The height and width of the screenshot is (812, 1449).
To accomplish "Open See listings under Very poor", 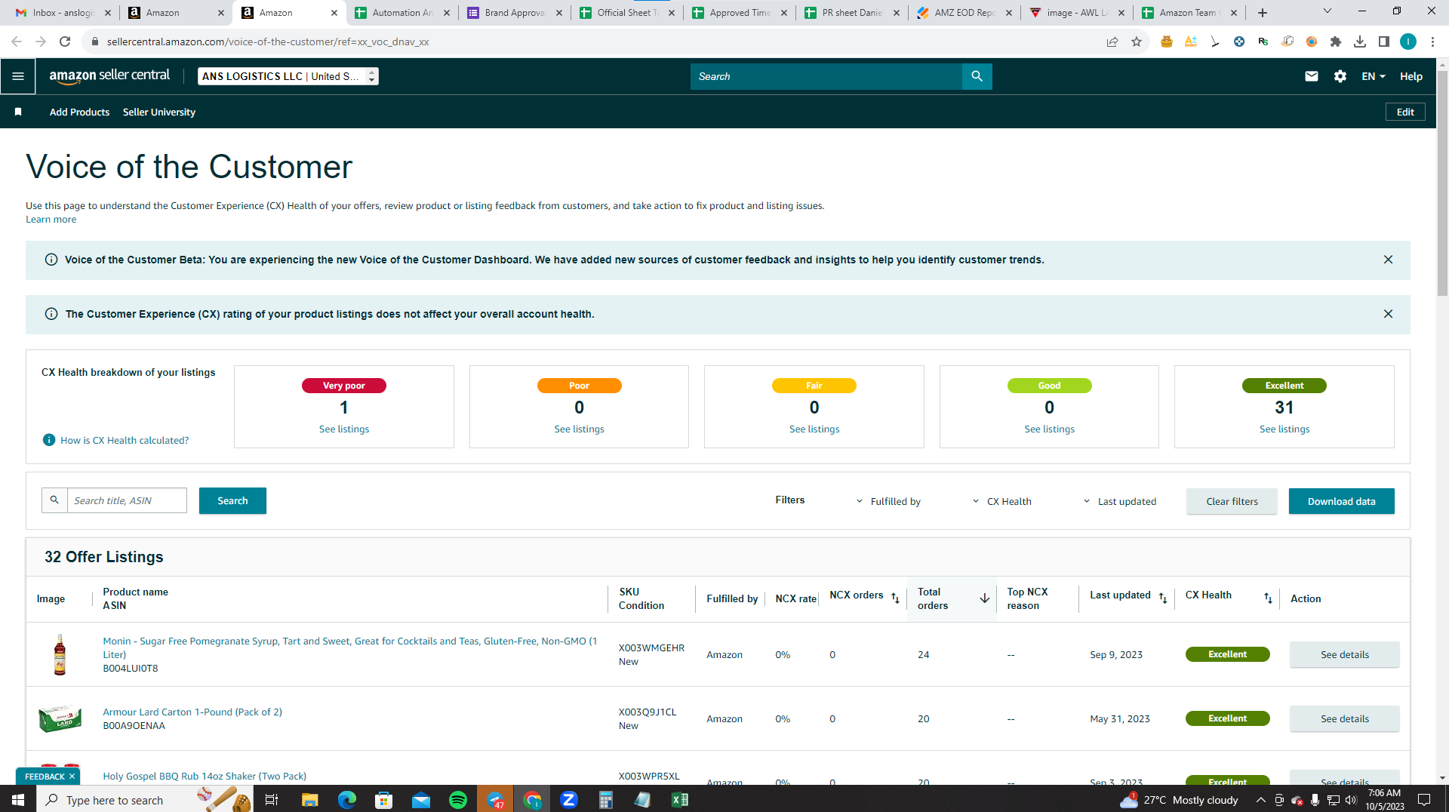I will tap(344, 429).
